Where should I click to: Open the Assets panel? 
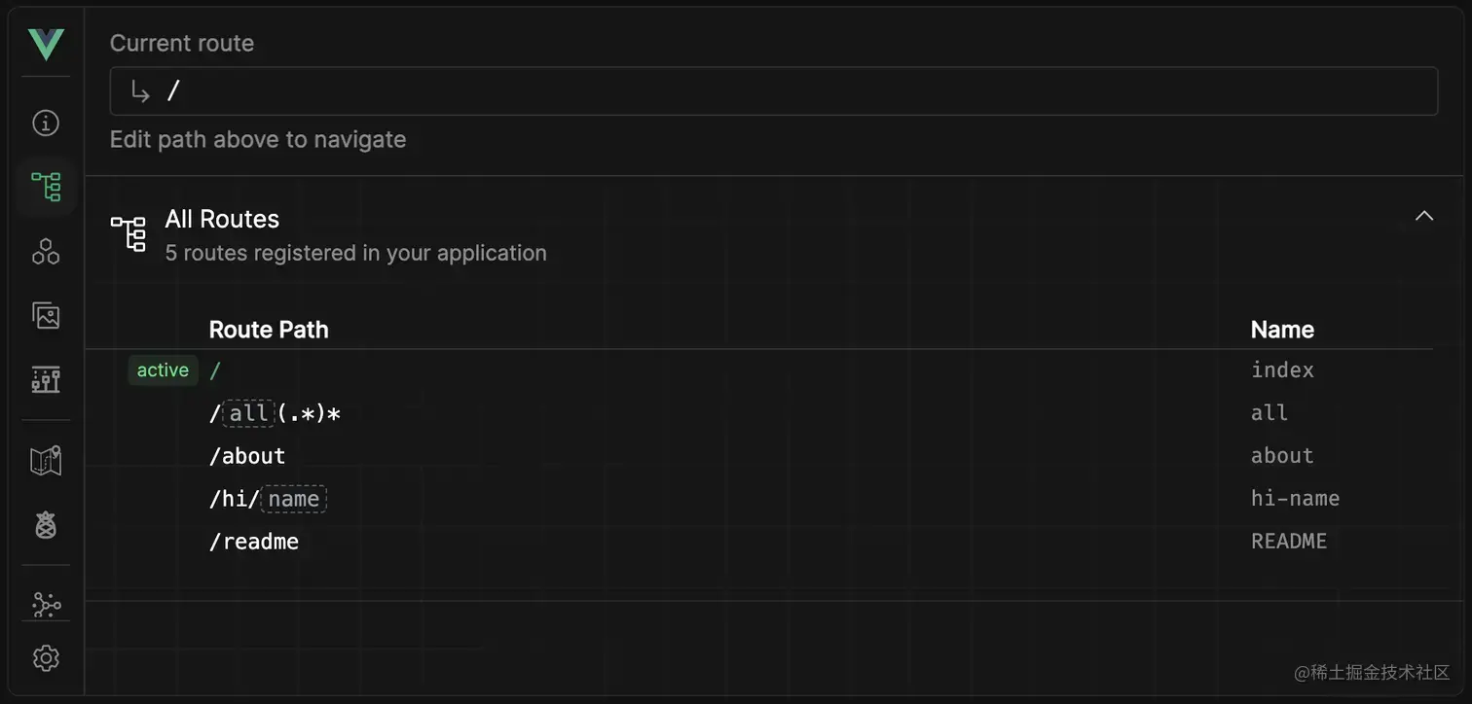(46, 315)
